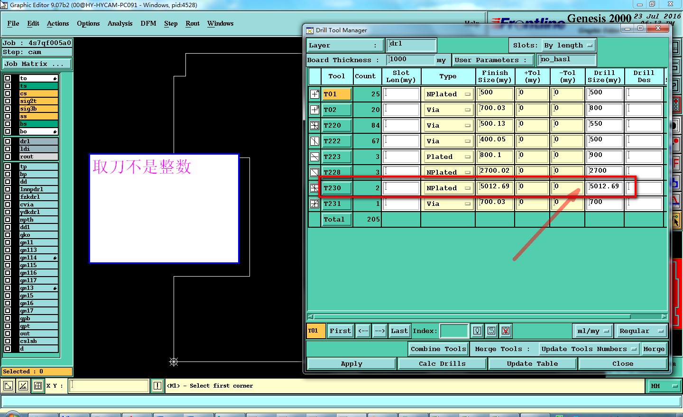Click the pointer select icon on right toolbar
The width and height of the screenshot is (683, 417).
[x=676, y=220]
